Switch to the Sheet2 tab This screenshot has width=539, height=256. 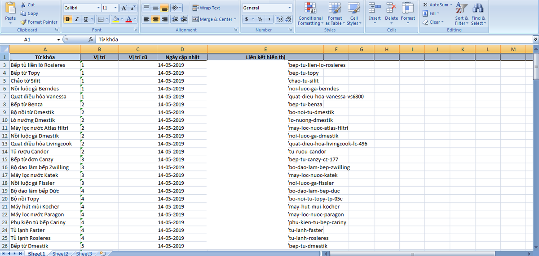[60, 254]
